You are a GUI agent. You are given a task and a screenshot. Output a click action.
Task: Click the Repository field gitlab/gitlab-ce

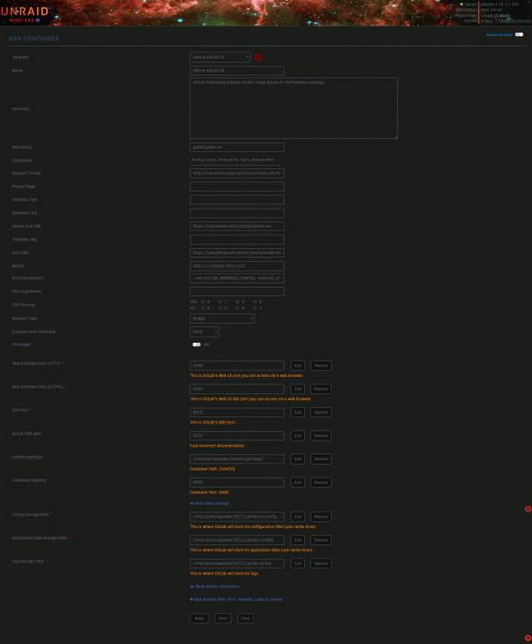(237, 147)
